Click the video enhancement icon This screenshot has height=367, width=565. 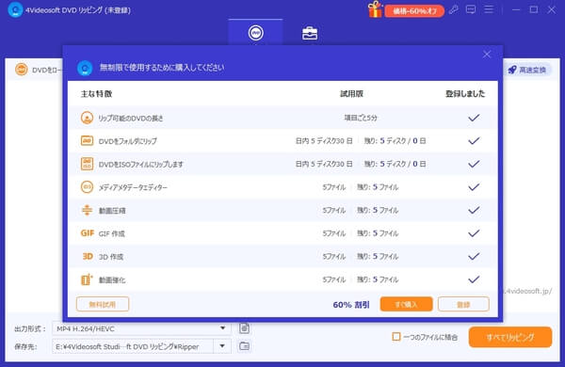tap(87, 279)
